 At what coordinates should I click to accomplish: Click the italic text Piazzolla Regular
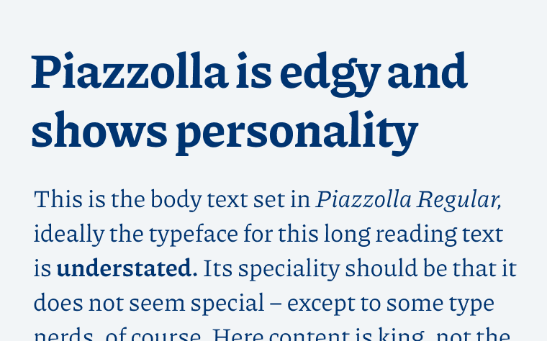coord(409,200)
